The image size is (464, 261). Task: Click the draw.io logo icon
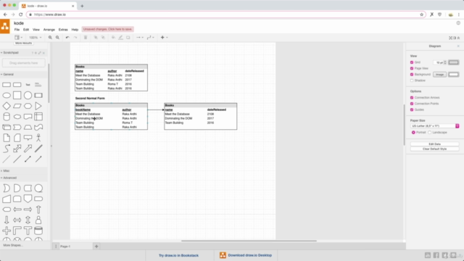click(x=5, y=26)
